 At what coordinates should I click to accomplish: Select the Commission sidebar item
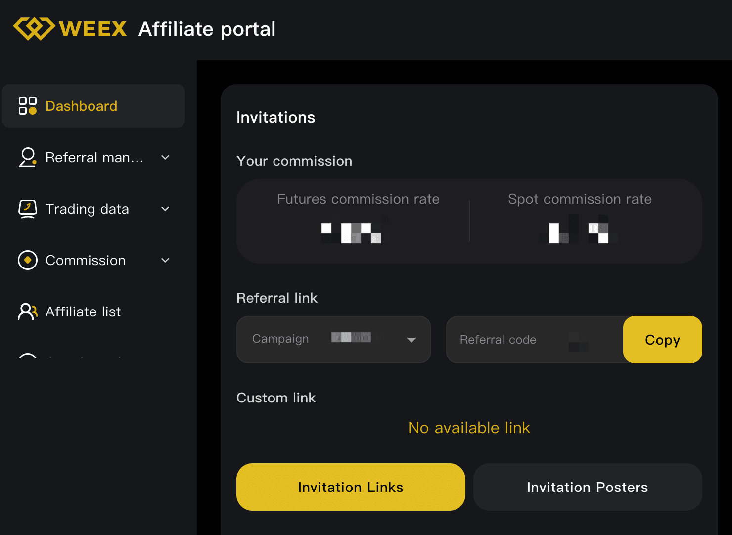point(86,260)
